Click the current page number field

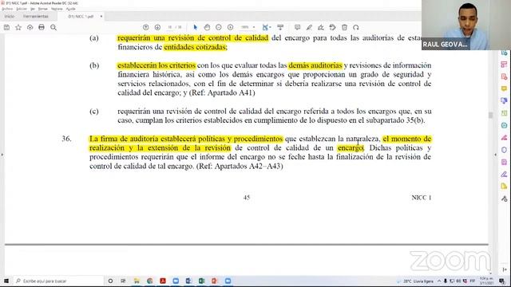coord(170,27)
